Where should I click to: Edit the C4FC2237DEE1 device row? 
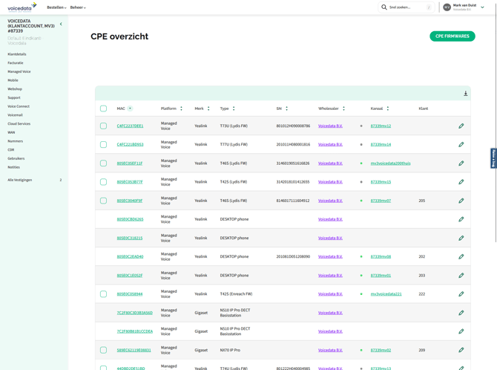[x=461, y=126]
